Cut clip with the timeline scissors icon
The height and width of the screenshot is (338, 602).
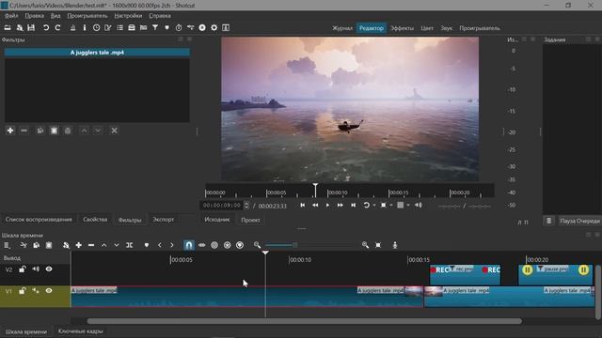coord(24,245)
